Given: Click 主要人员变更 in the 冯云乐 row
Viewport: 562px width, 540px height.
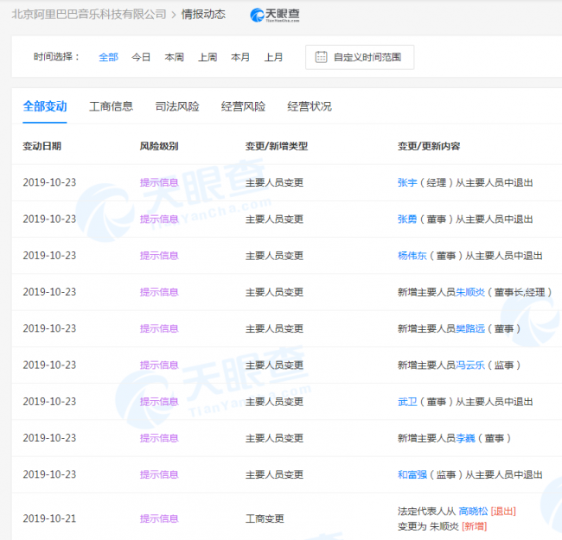Looking at the screenshot, I should pos(274,365).
